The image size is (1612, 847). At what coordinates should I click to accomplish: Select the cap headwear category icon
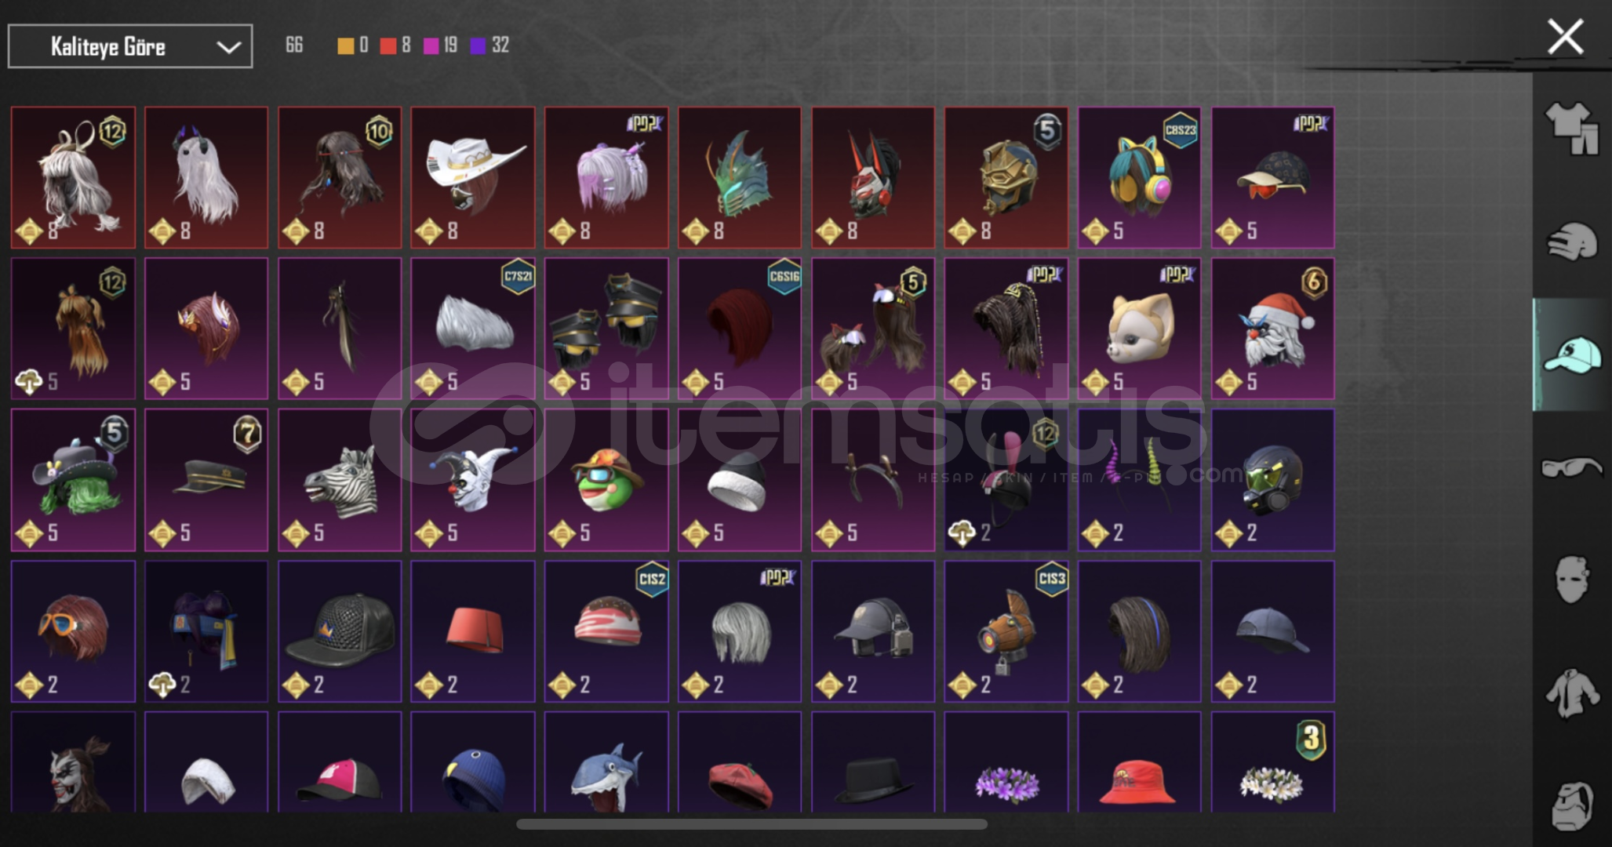click(1573, 354)
